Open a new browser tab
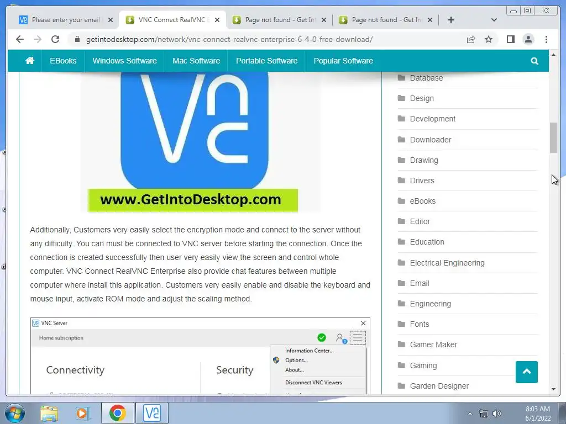This screenshot has width=566, height=424. tap(451, 20)
